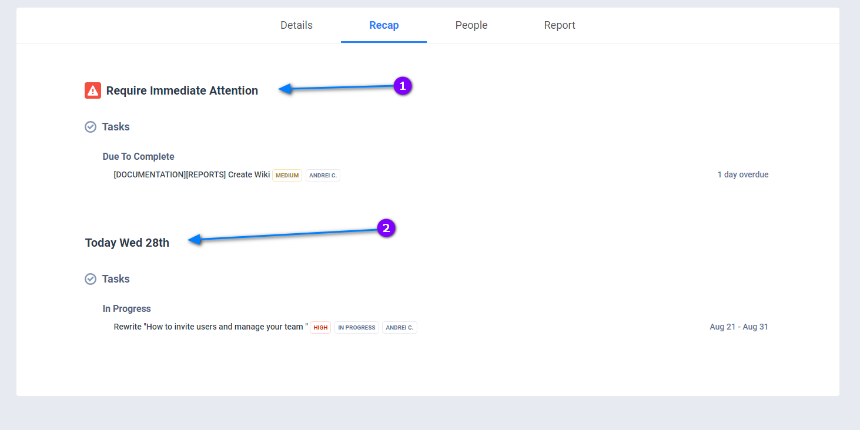Click the IN PROGRESS status badge
This screenshot has width=860, height=430.
[356, 327]
